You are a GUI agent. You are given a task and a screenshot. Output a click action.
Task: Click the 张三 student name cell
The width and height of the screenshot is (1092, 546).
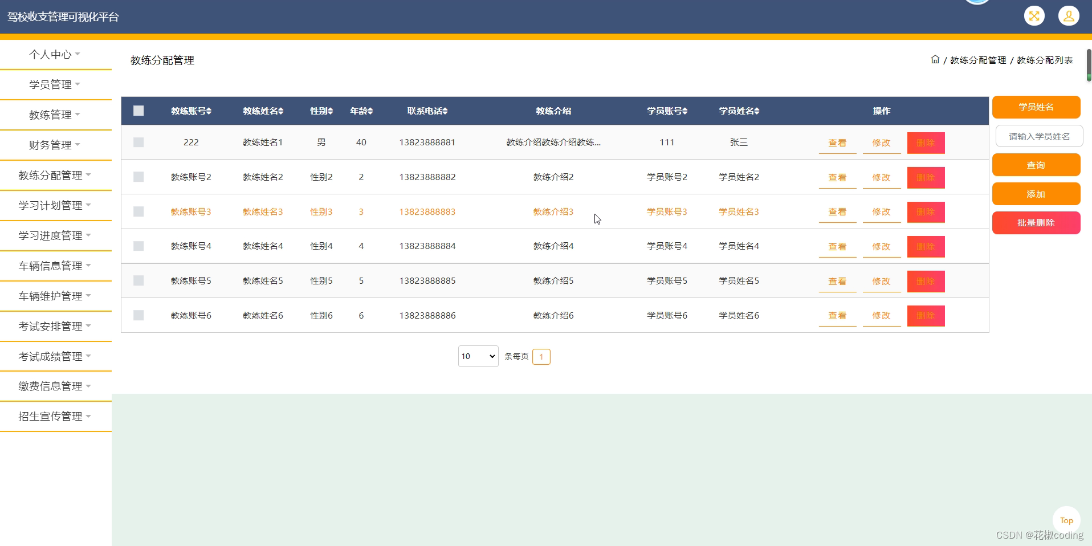739,142
